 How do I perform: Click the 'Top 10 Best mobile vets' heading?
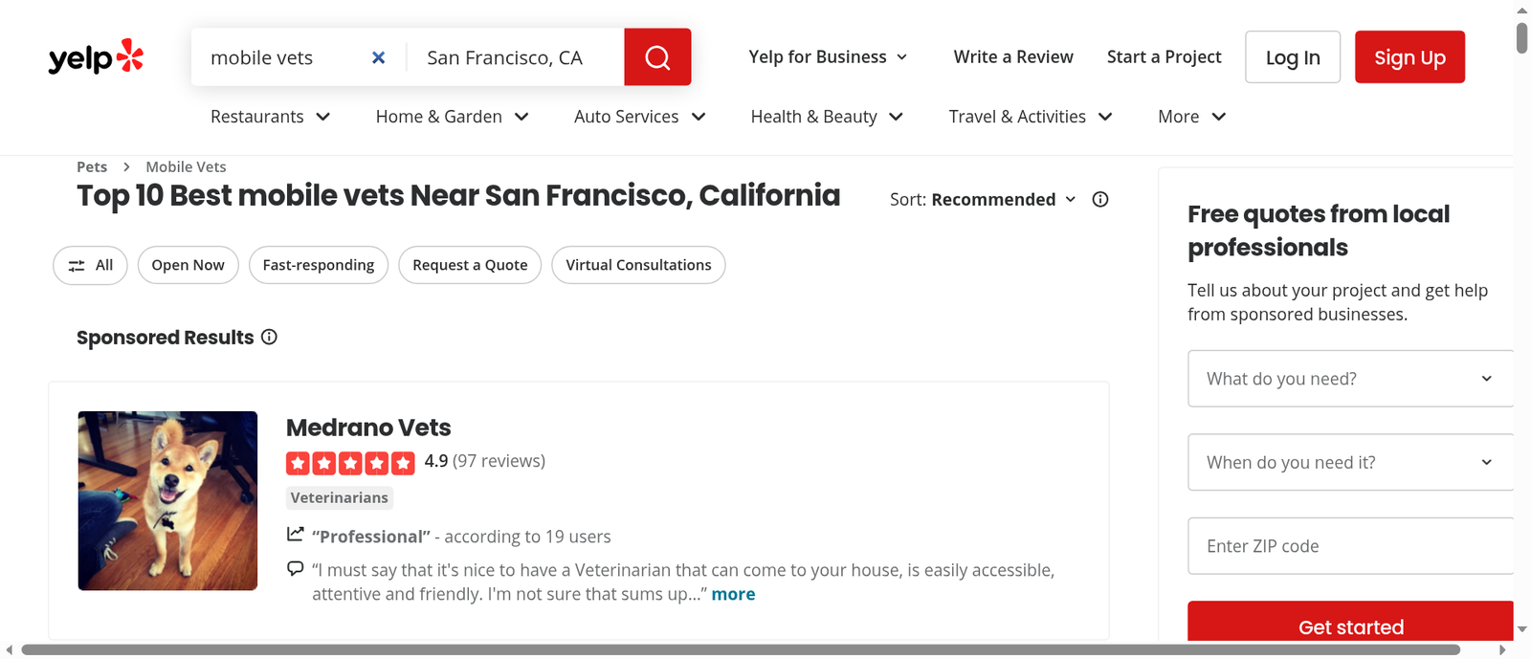pos(458,195)
